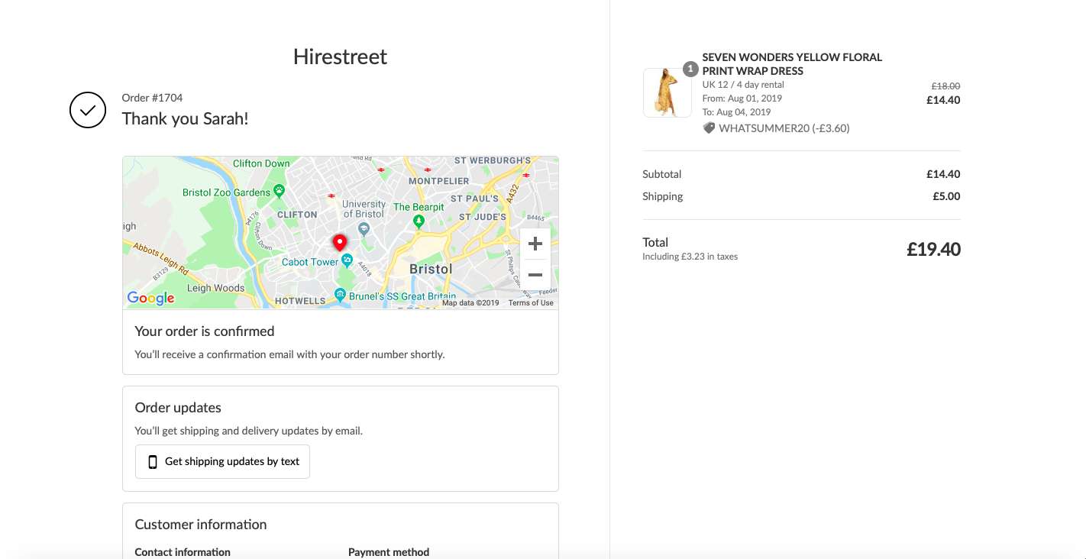Click the To: Aug 04, 2019 date

[x=736, y=112]
